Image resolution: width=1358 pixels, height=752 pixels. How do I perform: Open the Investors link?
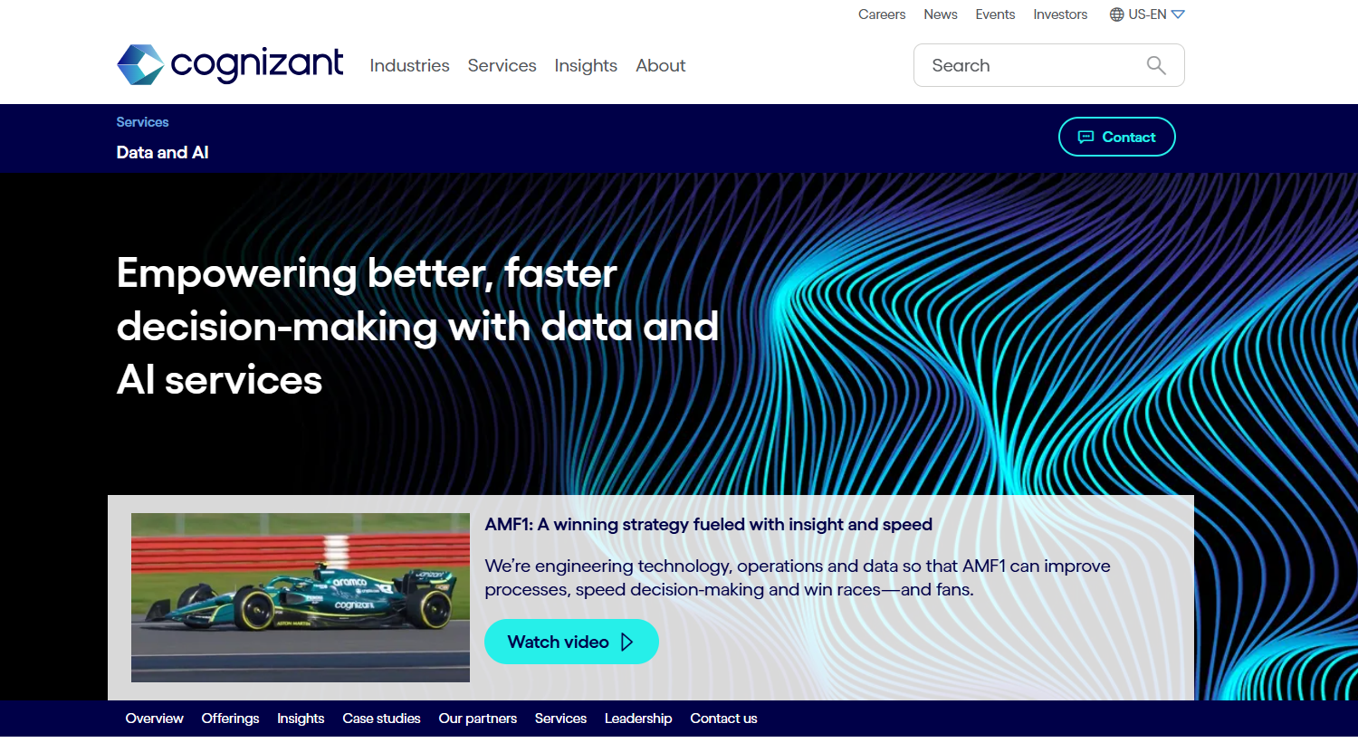1060,14
